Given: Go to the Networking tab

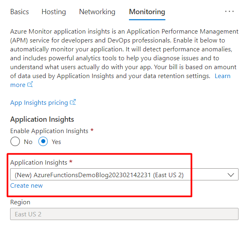Looking at the screenshot, I should tap(97, 12).
